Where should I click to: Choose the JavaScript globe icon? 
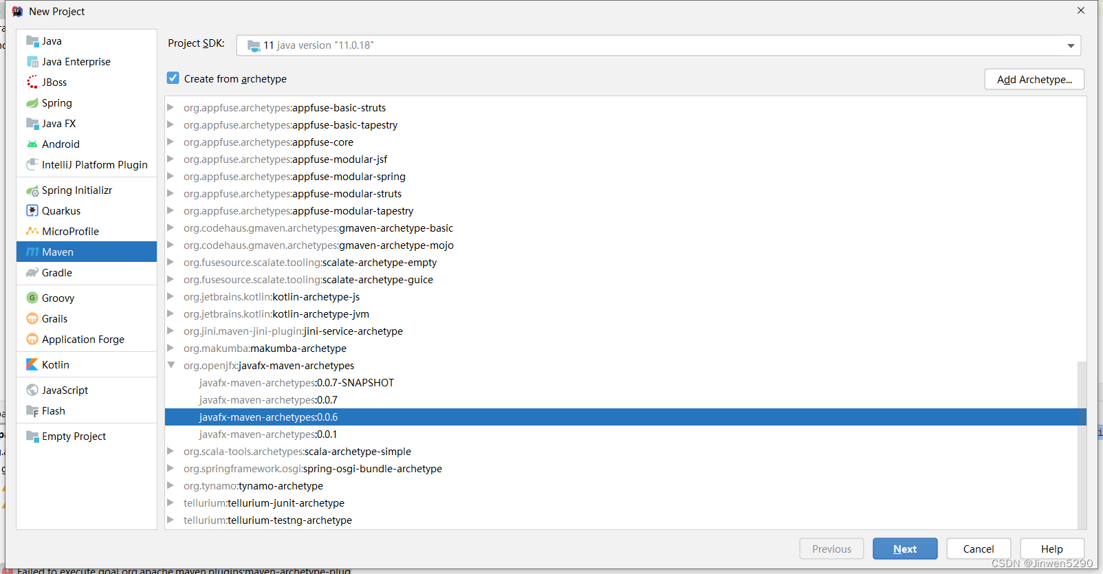pos(32,390)
